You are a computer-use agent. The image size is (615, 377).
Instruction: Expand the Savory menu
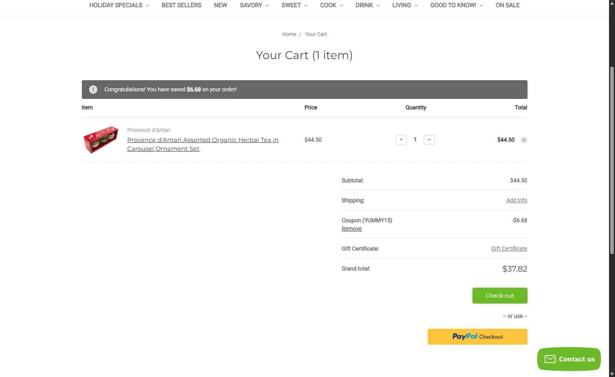point(254,5)
